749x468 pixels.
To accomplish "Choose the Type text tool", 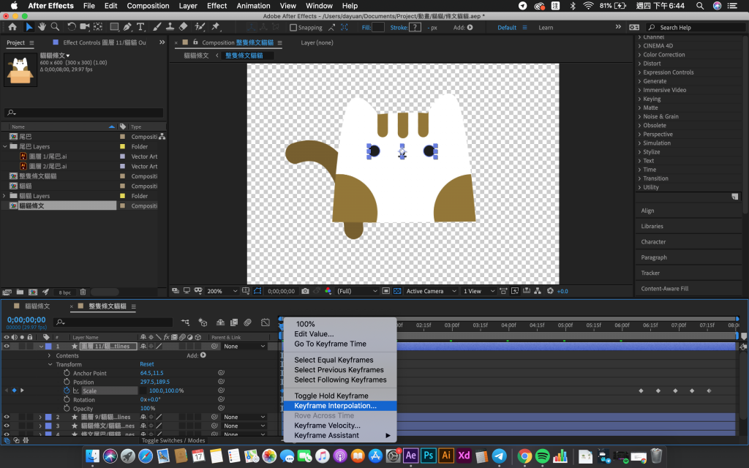I will point(140,27).
